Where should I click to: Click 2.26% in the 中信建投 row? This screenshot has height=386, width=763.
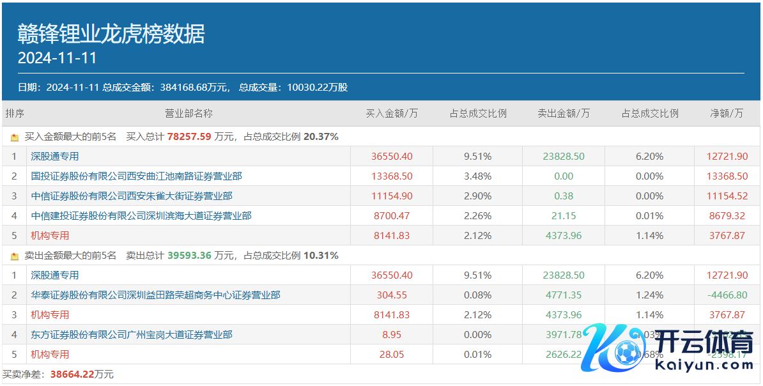coord(477,215)
